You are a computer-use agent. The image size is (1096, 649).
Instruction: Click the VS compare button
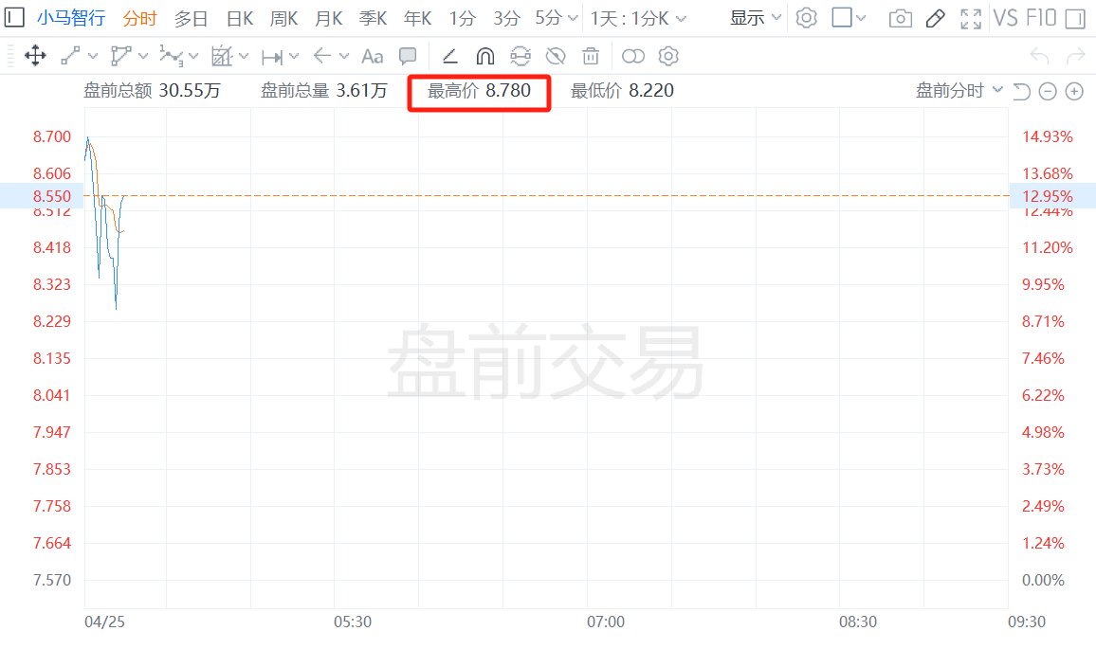[1005, 18]
